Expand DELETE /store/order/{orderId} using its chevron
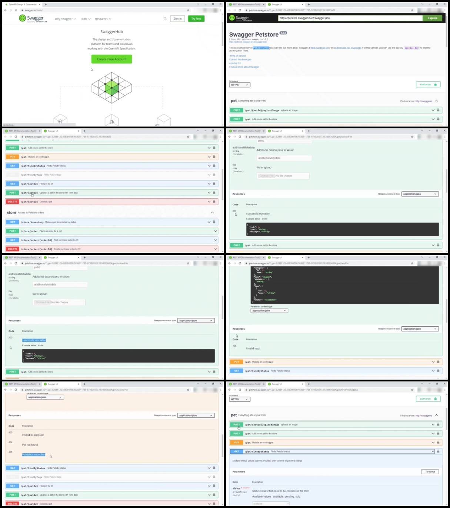The width and height of the screenshot is (450, 508). [216, 249]
